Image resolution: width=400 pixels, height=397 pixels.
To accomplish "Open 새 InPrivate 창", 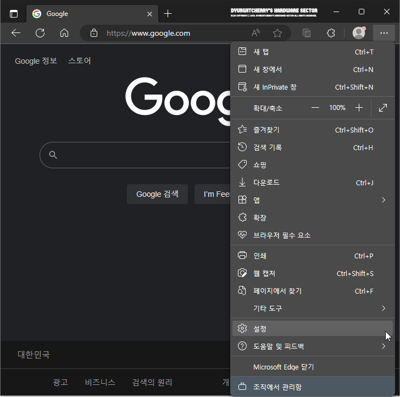I will click(x=313, y=87).
